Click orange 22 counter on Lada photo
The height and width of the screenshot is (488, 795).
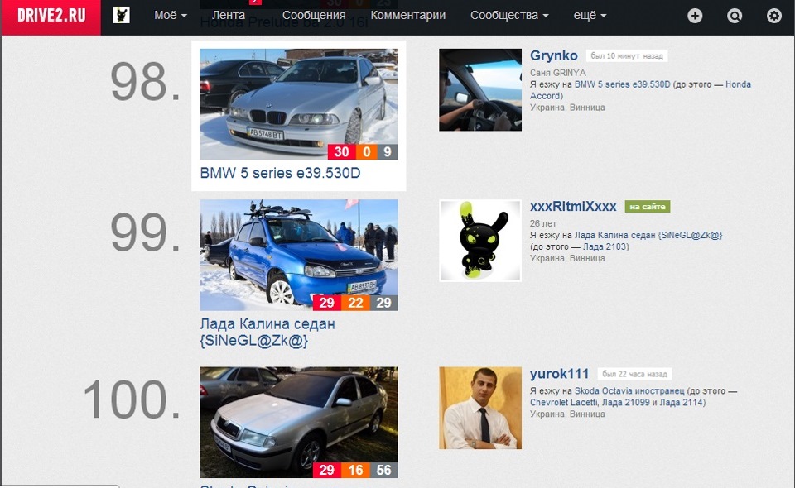(355, 303)
